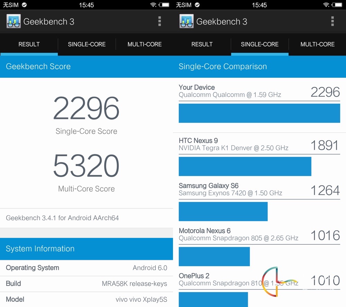Image resolution: width=346 pixels, height=307 pixels.
Task: Tap the checkmark status icon on right screen
Action: (197, 4)
